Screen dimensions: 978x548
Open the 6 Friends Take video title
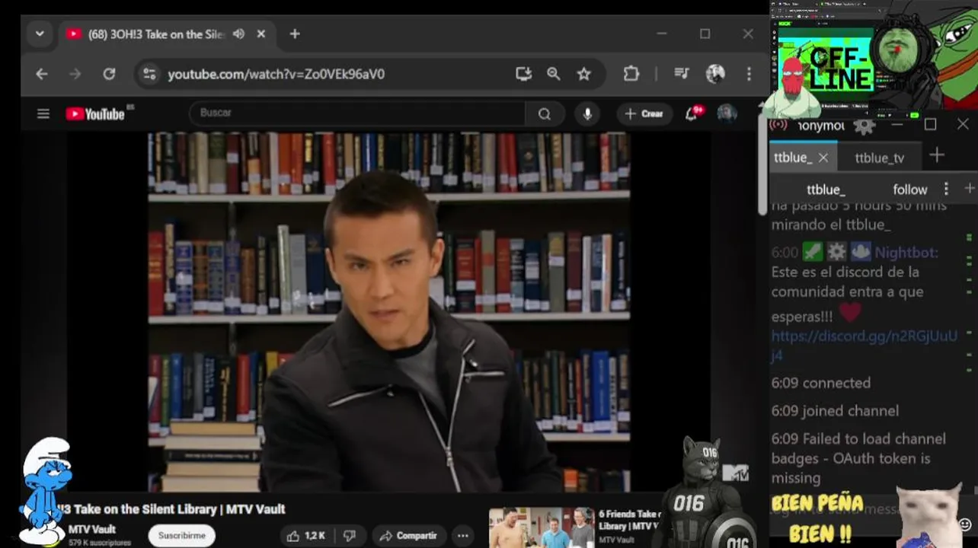(x=629, y=520)
